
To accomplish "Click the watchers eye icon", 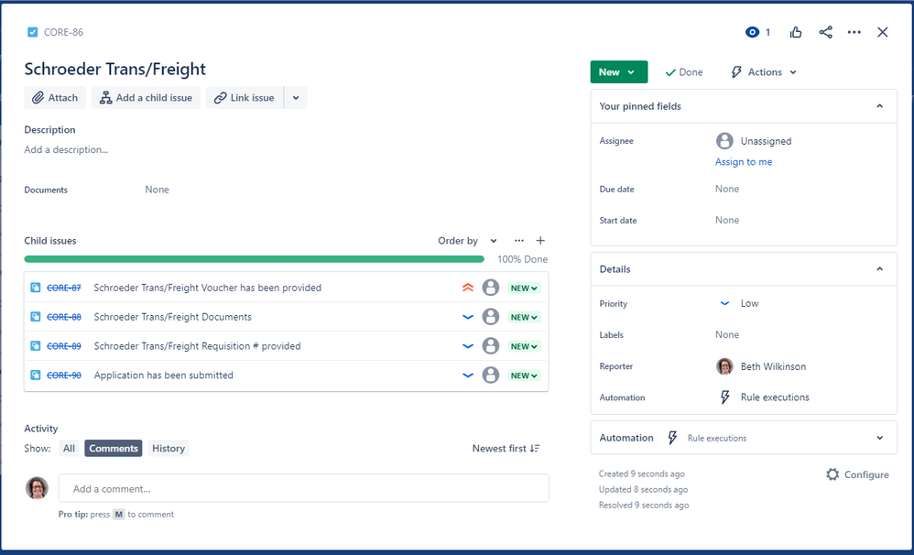I will pos(751,31).
